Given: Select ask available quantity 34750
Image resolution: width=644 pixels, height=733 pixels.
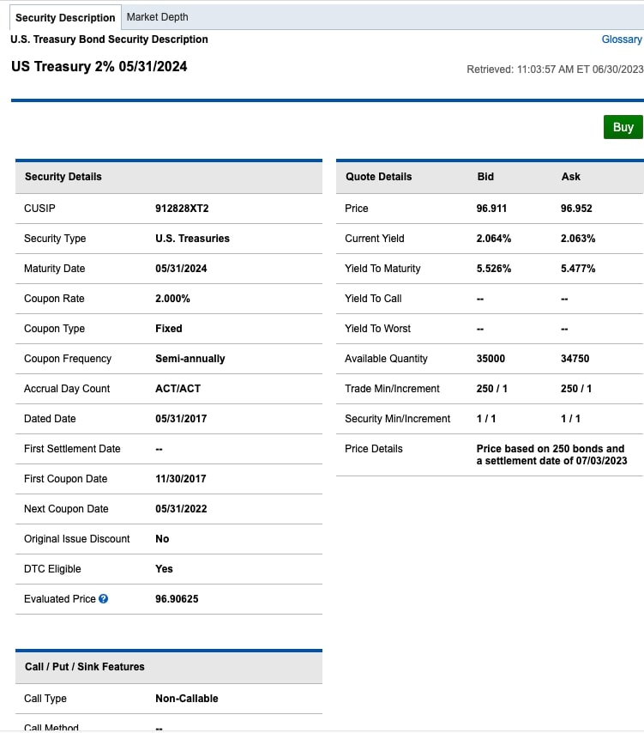Looking at the screenshot, I should coord(575,359).
